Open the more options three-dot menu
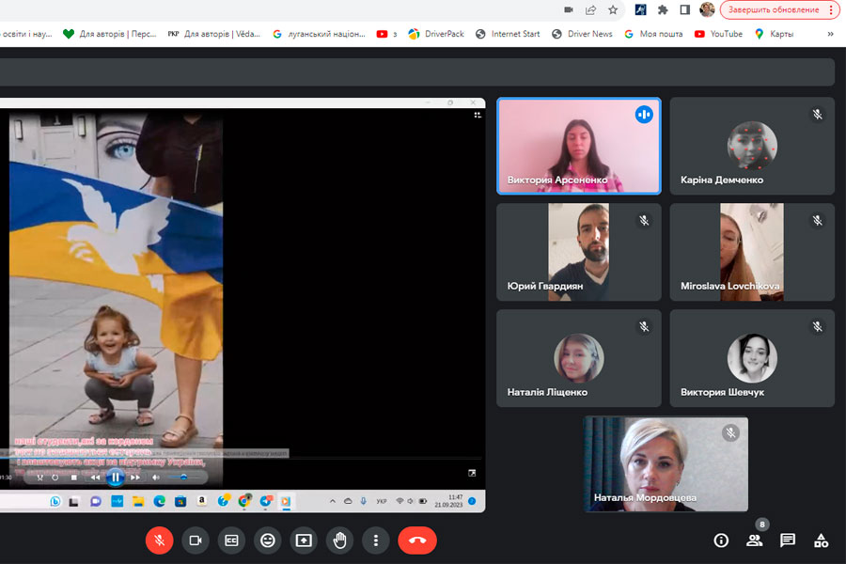The image size is (846, 564). click(376, 540)
